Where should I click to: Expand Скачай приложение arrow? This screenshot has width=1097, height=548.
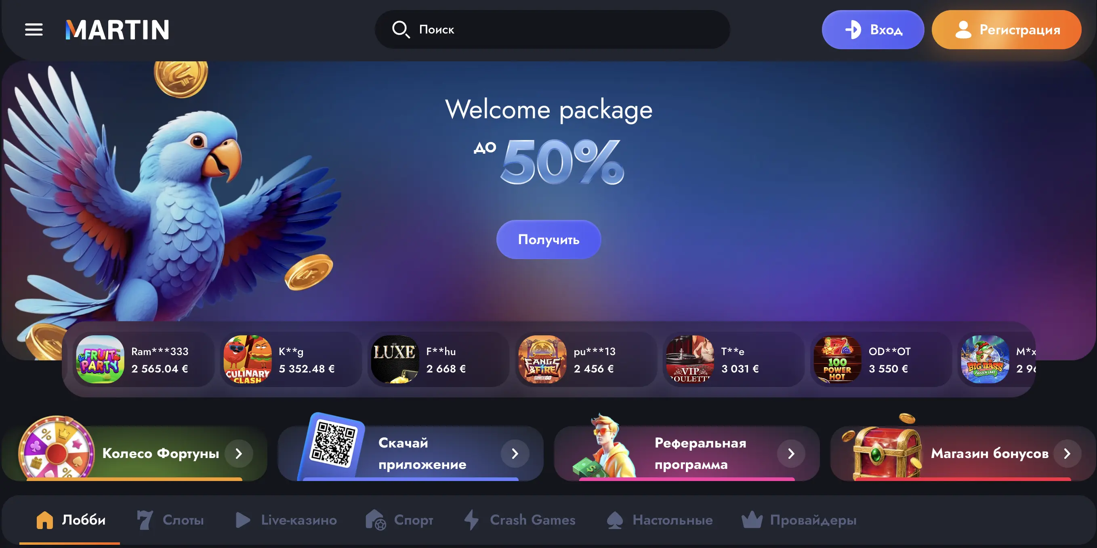click(515, 454)
